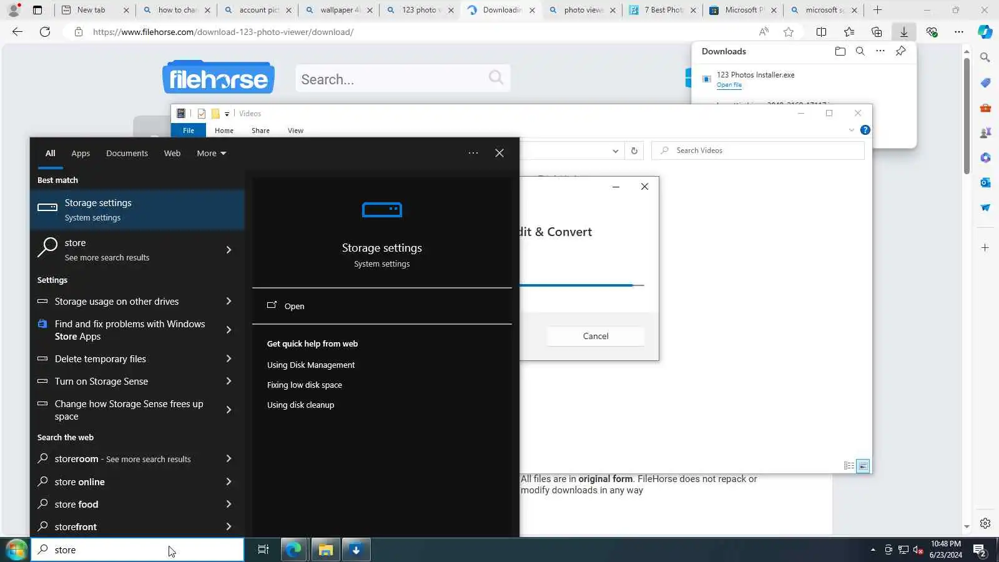Expand the More filter dropdown in search
Image resolution: width=999 pixels, height=562 pixels.
pyautogui.click(x=211, y=153)
